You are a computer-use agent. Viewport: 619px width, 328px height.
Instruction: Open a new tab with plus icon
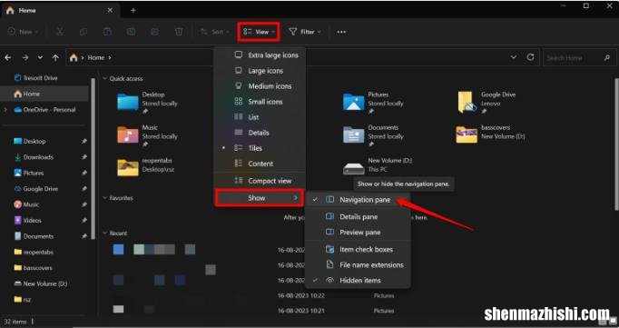[133, 10]
